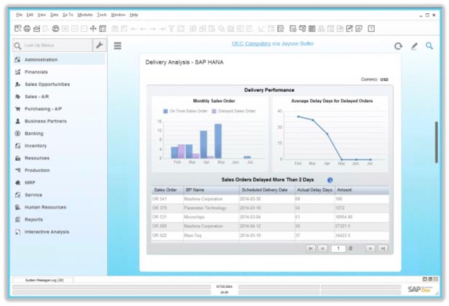Expand the Interactive Analysis module
The height and width of the screenshot is (306, 449).
(47, 232)
